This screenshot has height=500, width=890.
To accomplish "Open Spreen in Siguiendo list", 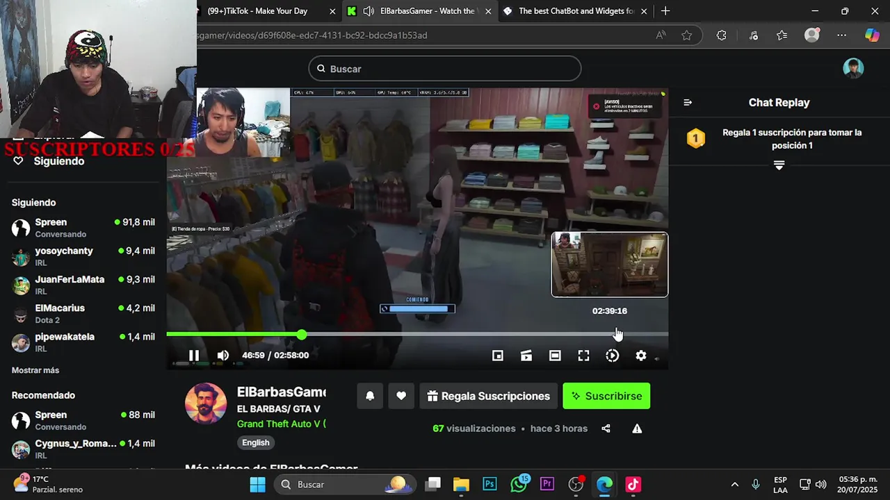I will coord(83,228).
